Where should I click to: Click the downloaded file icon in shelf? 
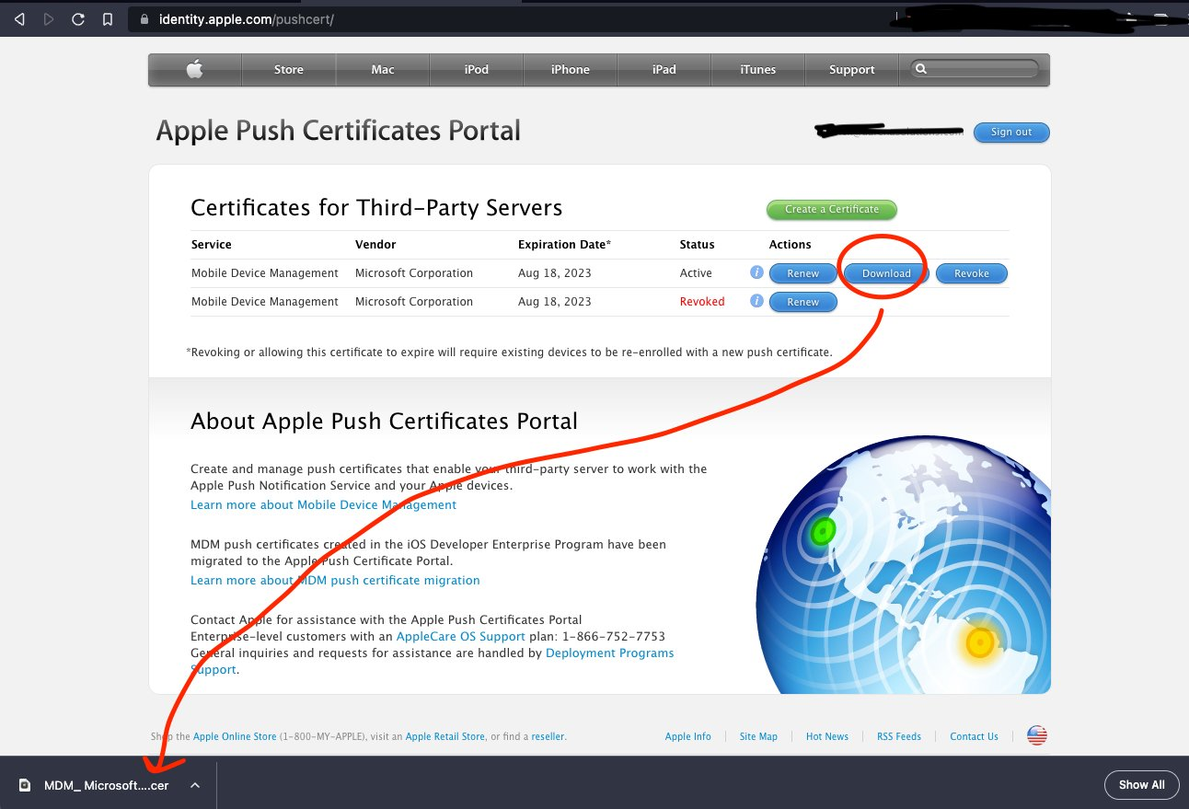point(25,785)
